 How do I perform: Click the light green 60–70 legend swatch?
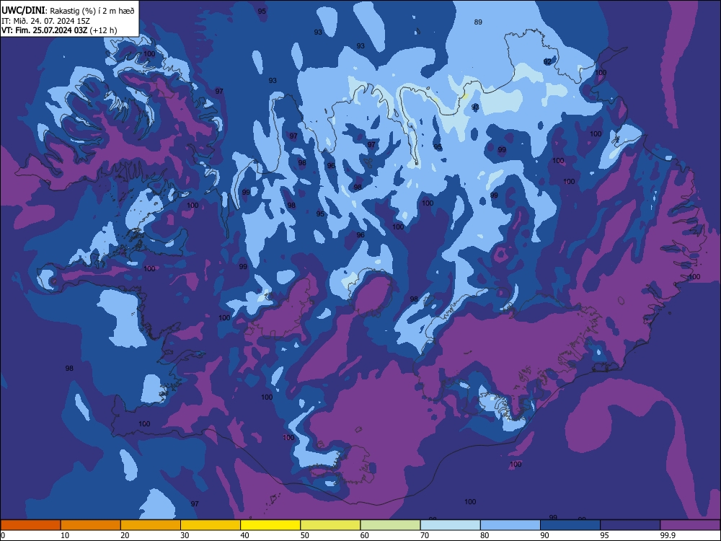point(390,525)
